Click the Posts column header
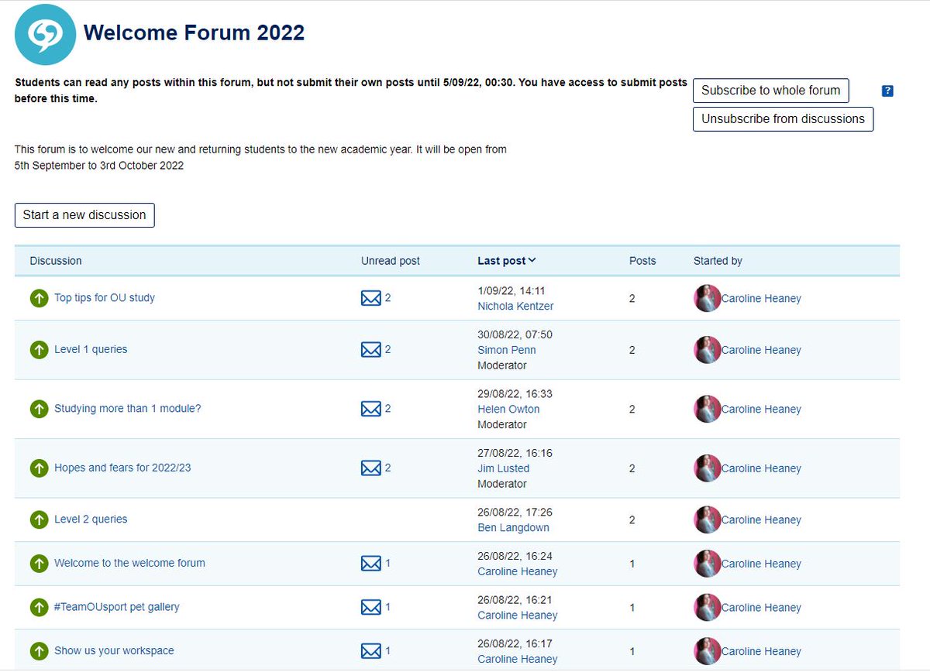The image size is (930, 672). 642,261
